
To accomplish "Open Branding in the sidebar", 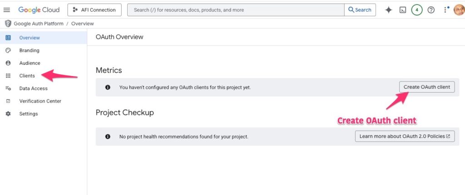I will coord(29,51).
